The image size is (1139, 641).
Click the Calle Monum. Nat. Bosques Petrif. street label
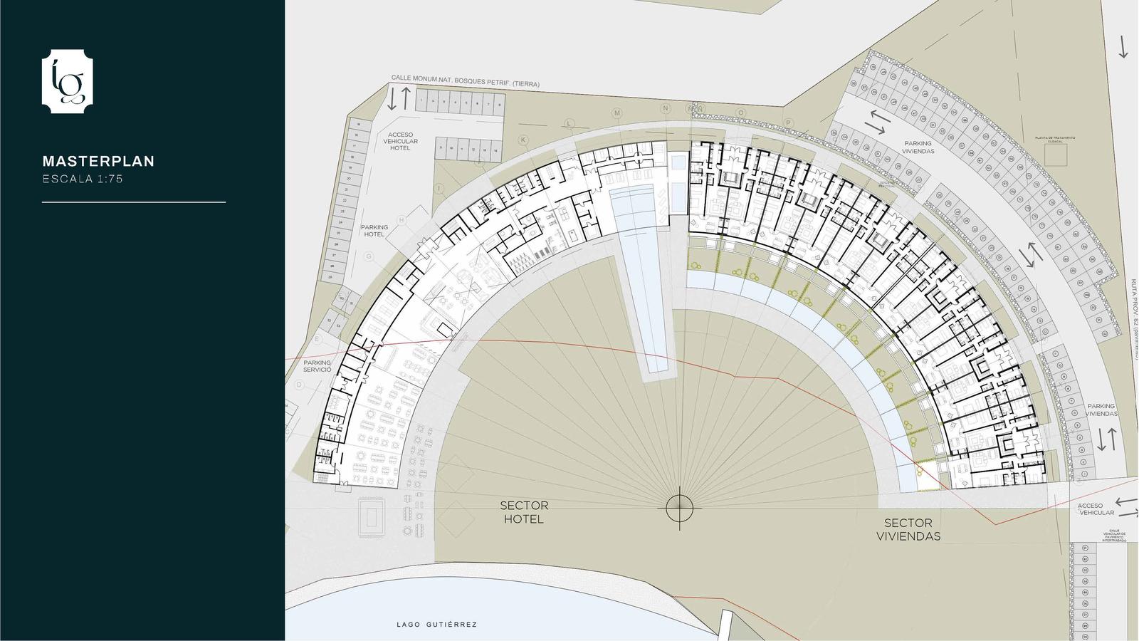tap(465, 80)
